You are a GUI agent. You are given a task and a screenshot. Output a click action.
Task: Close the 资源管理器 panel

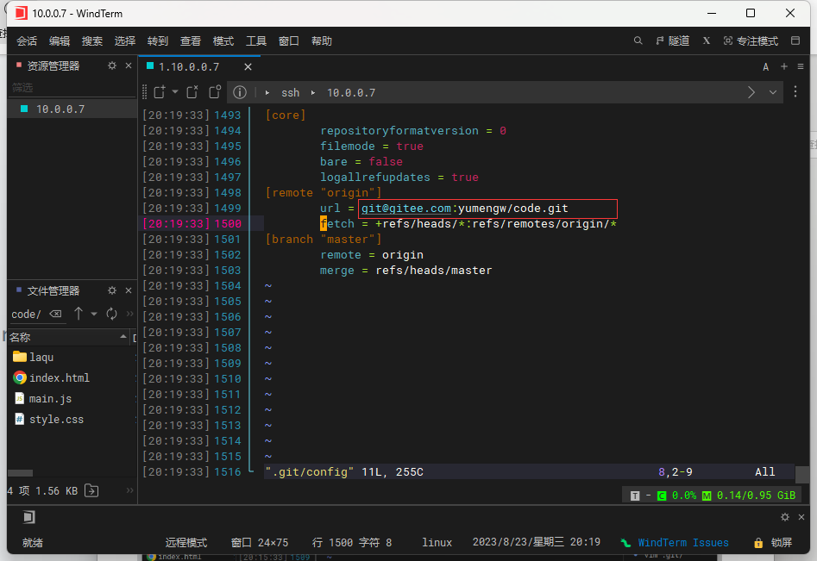[129, 65]
